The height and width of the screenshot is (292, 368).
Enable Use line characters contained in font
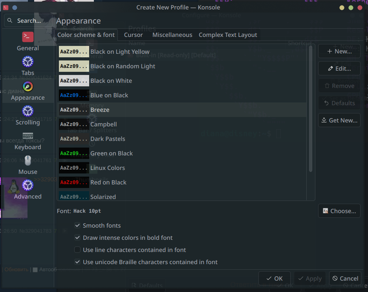pos(77,250)
